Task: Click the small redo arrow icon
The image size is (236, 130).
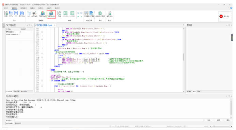Action: point(81,17)
